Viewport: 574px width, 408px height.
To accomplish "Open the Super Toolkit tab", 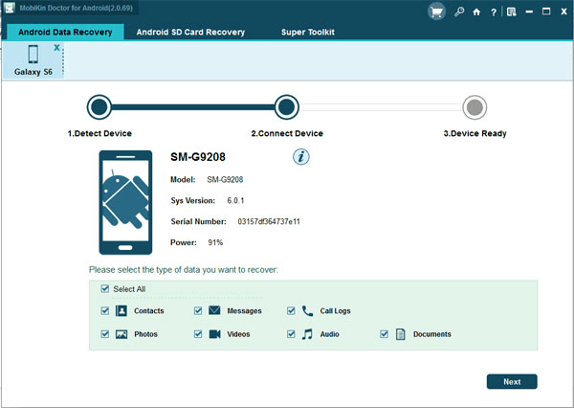I will (x=307, y=32).
